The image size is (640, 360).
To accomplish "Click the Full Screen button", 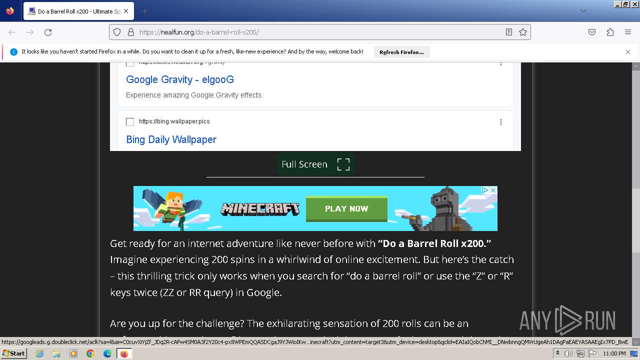I will (x=315, y=164).
